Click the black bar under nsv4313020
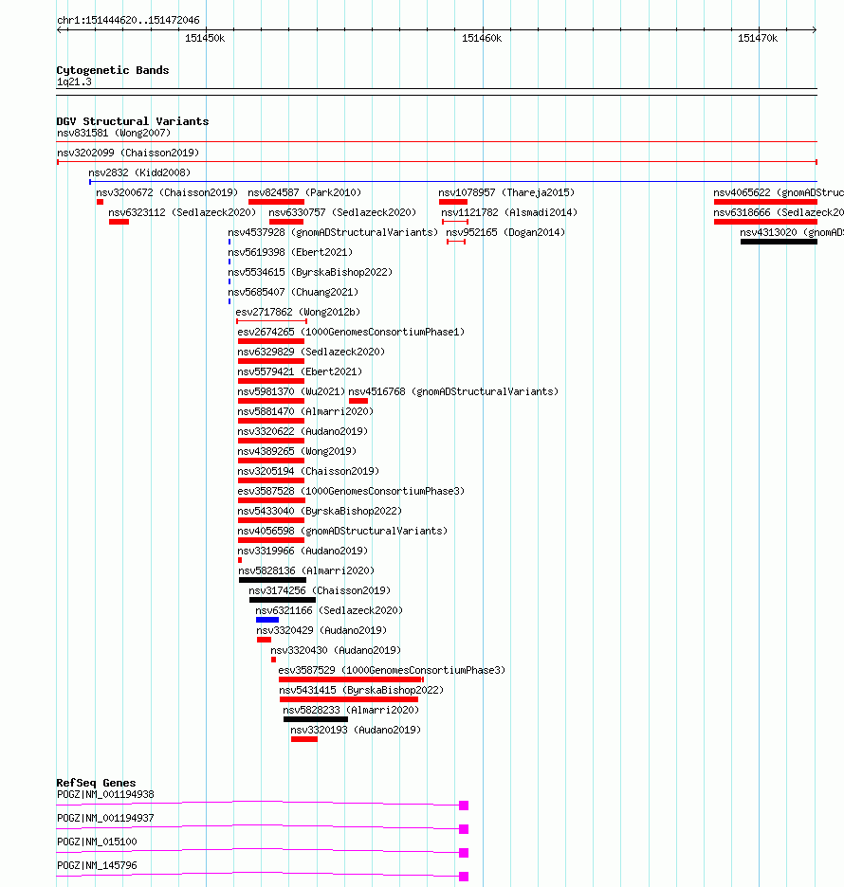The image size is (844, 887). pyautogui.click(x=779, y=242)
